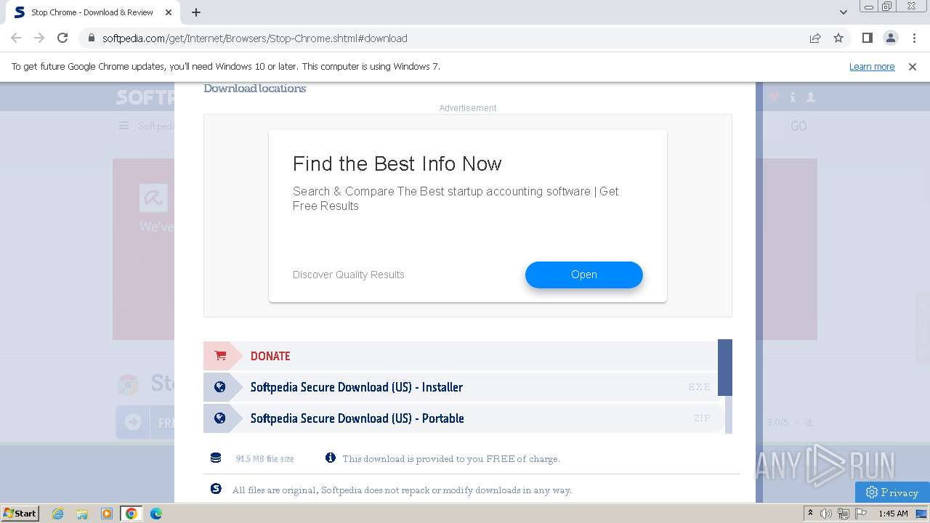Click the user account icon in Softpedia header
The image size is (930, 523).
pos(811,97)
